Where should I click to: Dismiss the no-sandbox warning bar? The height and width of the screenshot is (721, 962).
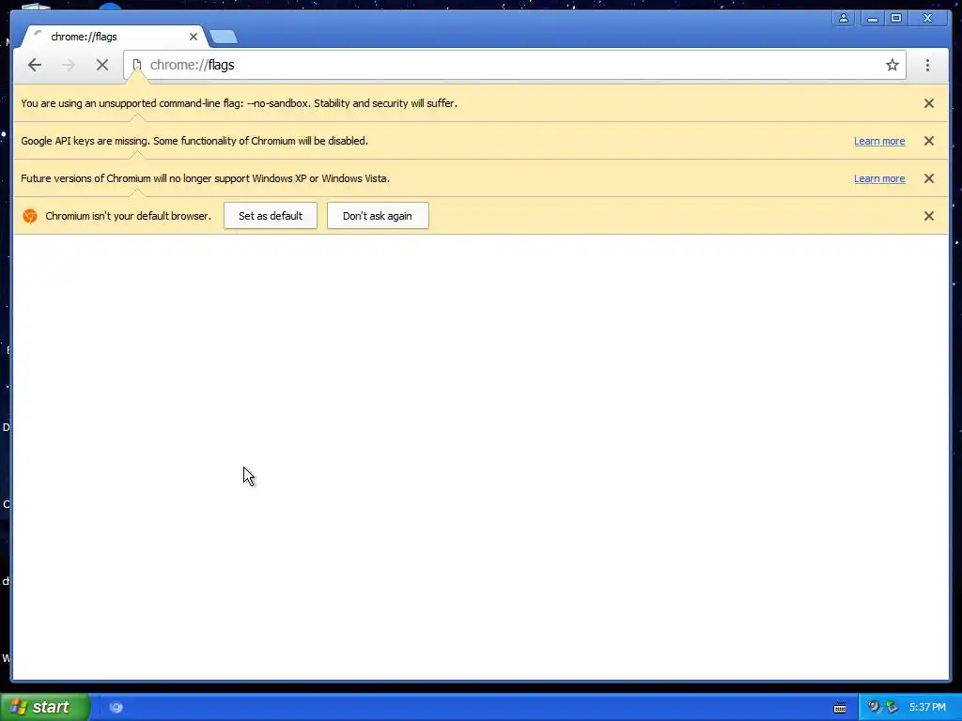tap(929, 103)
